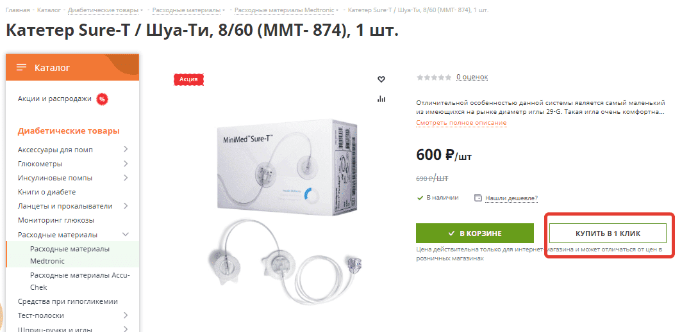Screen dimensions: 698x332
Task: Open Смотреть полное описание link
Action: (x=461, y=123)
